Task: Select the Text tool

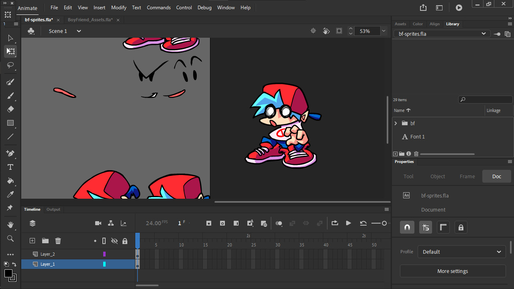Action: pyautogui.click(x=10, y=167)
